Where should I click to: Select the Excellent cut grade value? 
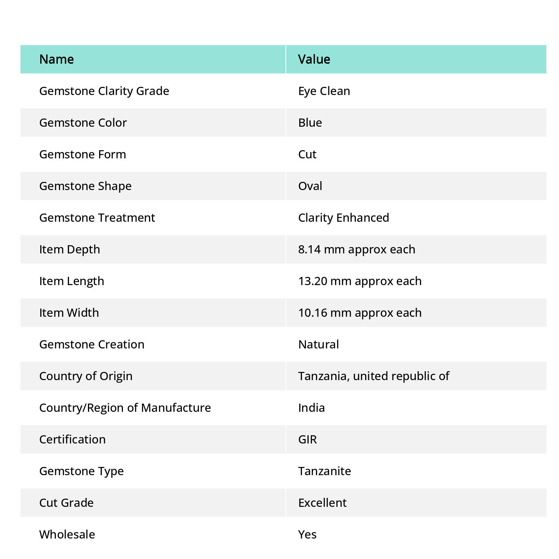(x=322, y=503)
